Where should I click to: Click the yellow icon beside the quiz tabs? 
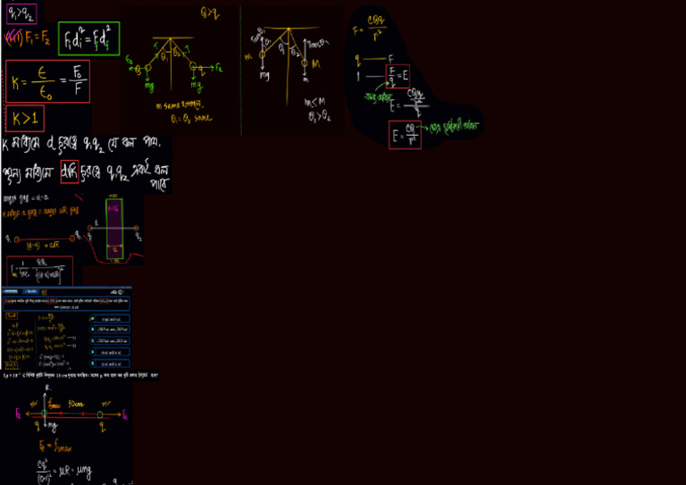coord(44,292)
